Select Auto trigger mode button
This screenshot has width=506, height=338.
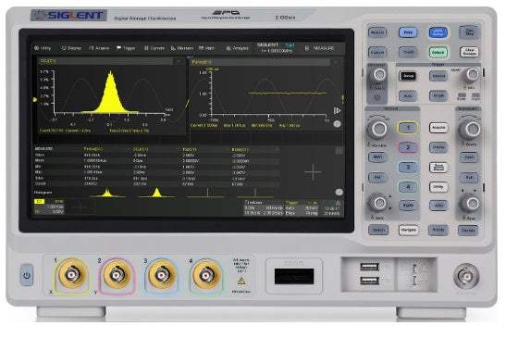coord(408,96)
